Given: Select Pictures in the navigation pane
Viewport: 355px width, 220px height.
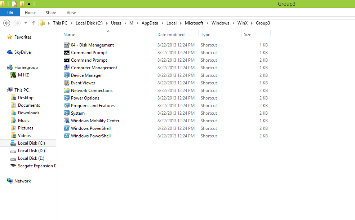Looking at the screenshot, I should (x=26, y=128).
